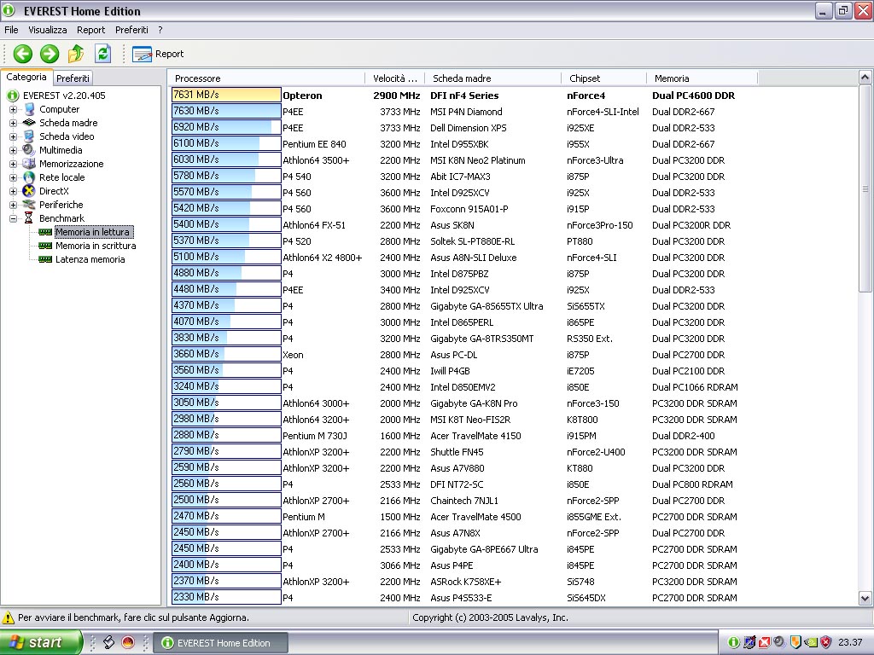
Task: Sort by the Processore column header
Action: [x=266, y=78]
